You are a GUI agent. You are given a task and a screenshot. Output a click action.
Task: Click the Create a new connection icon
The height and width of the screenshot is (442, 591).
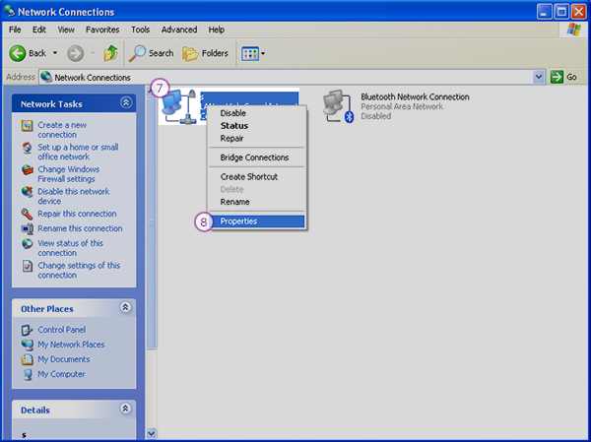[x=27, y=125]
